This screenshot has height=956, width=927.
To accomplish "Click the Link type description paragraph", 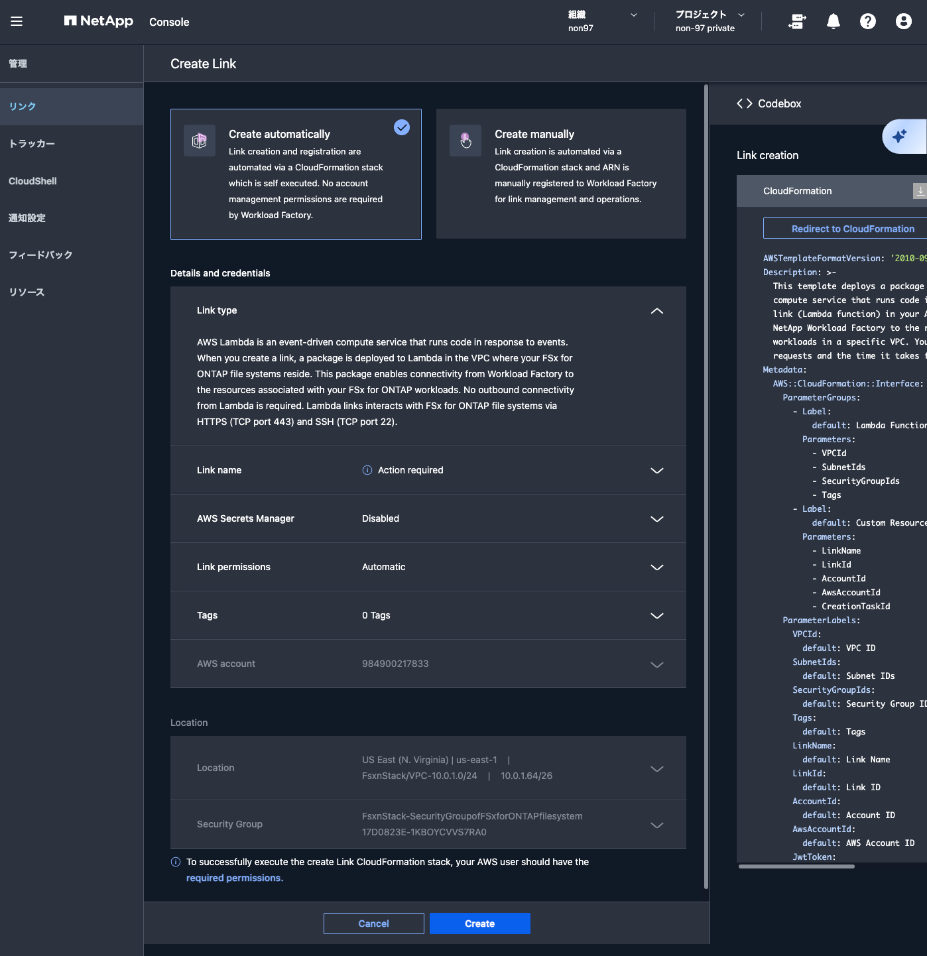I will [385, 382].
